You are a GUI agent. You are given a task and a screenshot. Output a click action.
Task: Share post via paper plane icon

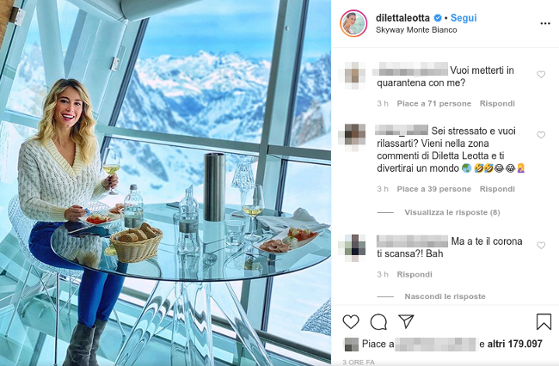tap(406, 321)
